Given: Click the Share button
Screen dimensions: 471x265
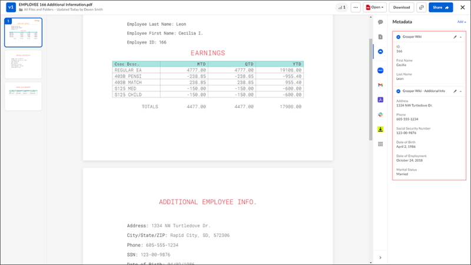Looking at the screenshot, I should [440, 8].
